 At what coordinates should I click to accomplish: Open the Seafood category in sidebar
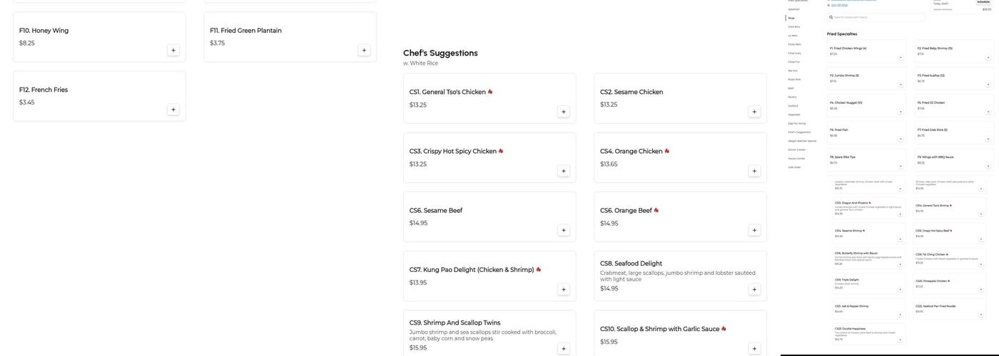793,105
